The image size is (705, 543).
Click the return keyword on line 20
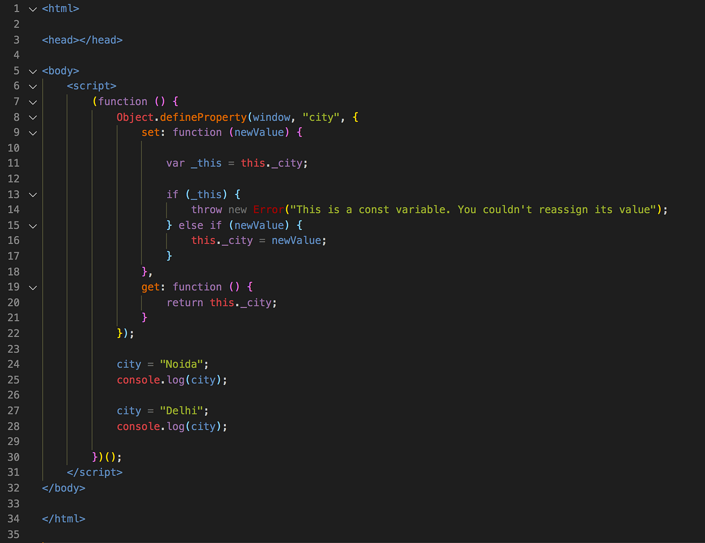[x=185, y=303]
